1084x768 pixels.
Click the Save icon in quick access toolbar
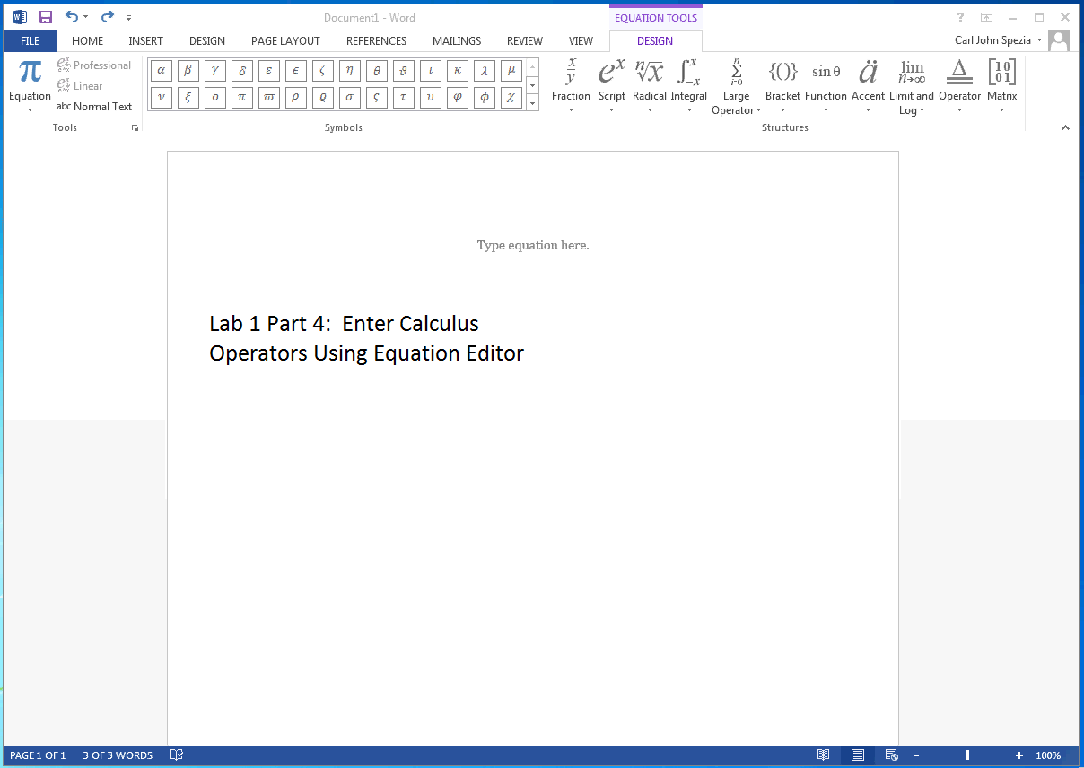pyautogui.click(x=45, y=16)
